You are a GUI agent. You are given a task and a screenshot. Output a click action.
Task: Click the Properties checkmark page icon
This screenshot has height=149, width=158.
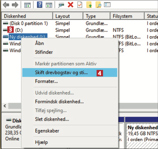pyautogui.click(x=80, y=5)
